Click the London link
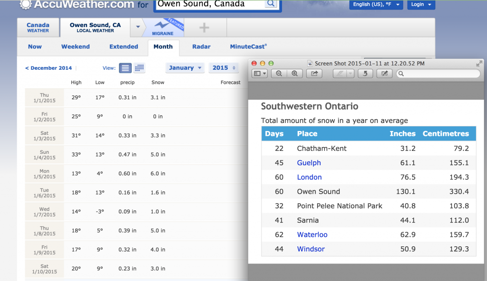This screenshot has height=281, width=487. pos(309,177)
